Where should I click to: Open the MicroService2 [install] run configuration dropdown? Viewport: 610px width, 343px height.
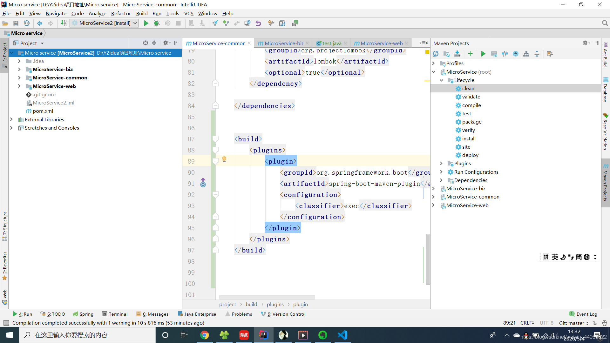click(105, 23)
